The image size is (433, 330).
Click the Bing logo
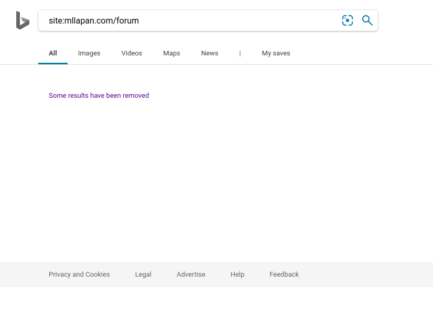point(23,20)
